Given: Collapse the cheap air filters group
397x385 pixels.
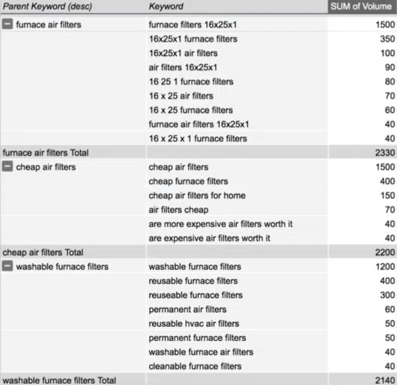Looking at the screenshot, I should click(8, 167).
